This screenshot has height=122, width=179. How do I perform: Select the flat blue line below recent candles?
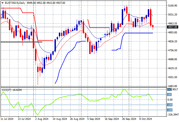pyautogui.click(x=138, y=33)
